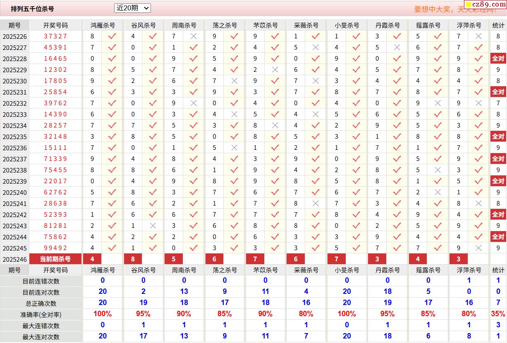
Task: Click the 目前连对次数 row label
Action: (41, 292)
